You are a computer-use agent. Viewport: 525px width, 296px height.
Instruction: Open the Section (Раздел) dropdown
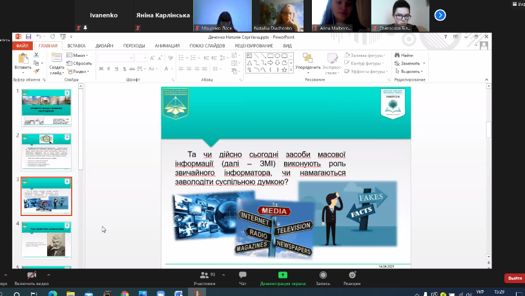80,72
